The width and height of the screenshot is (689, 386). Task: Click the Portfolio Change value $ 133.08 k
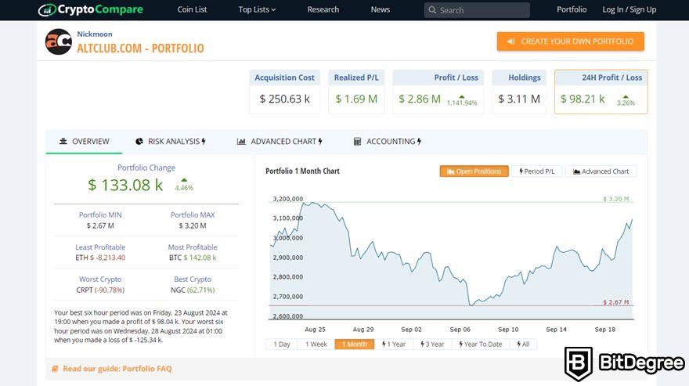click(x=126, y=185)
